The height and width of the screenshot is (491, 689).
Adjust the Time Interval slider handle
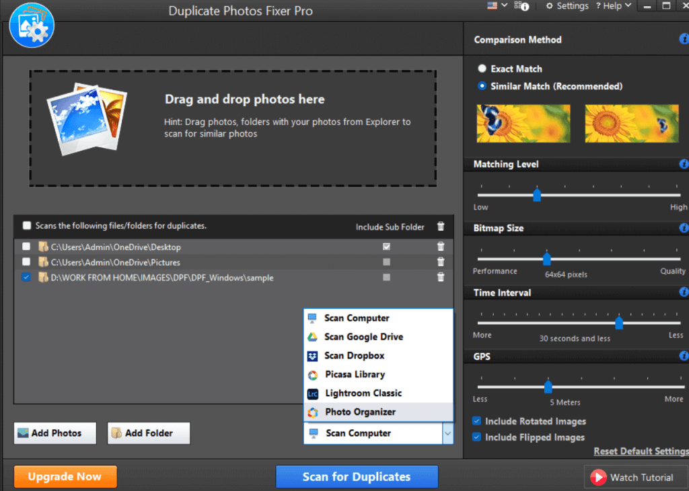pos(619,323)
